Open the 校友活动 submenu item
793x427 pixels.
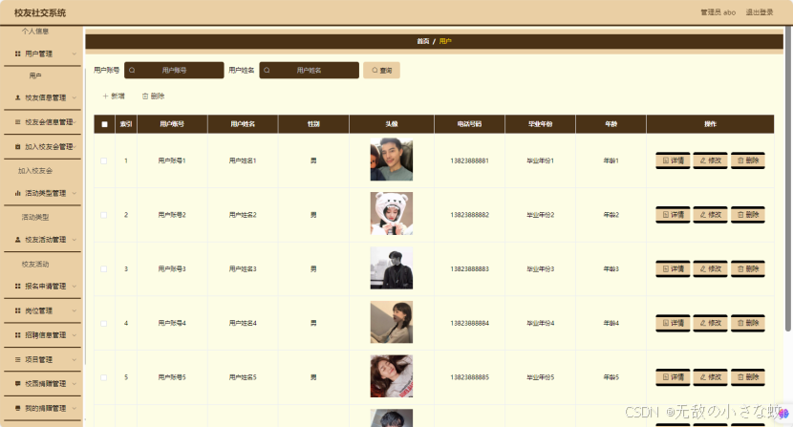(x=35, y=264)
